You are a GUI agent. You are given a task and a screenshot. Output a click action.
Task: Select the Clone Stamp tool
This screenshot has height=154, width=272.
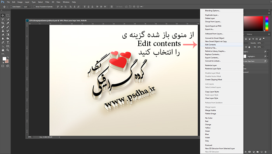point(3,31)
